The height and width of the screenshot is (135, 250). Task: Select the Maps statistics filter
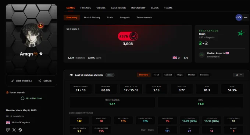click(180, 75)
